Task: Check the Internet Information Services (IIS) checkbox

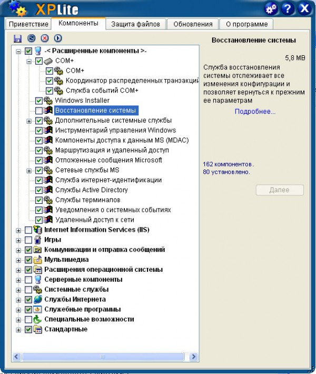Action: (28, 230)
